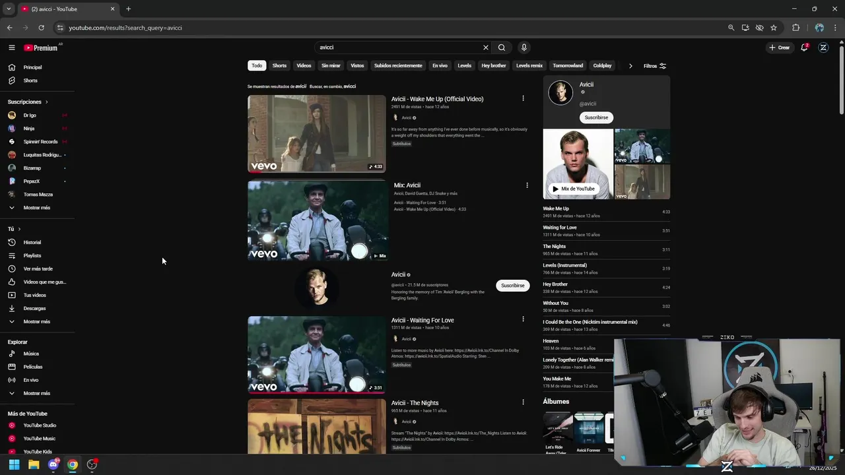The image size is (845, 475).
Task: Open Playlists in sidebar
Action: (32, 255)
